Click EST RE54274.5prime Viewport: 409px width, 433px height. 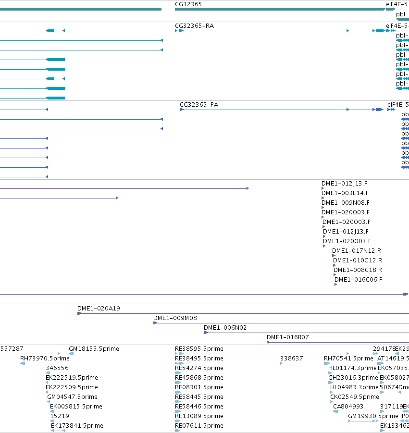[x=199, y=368]
